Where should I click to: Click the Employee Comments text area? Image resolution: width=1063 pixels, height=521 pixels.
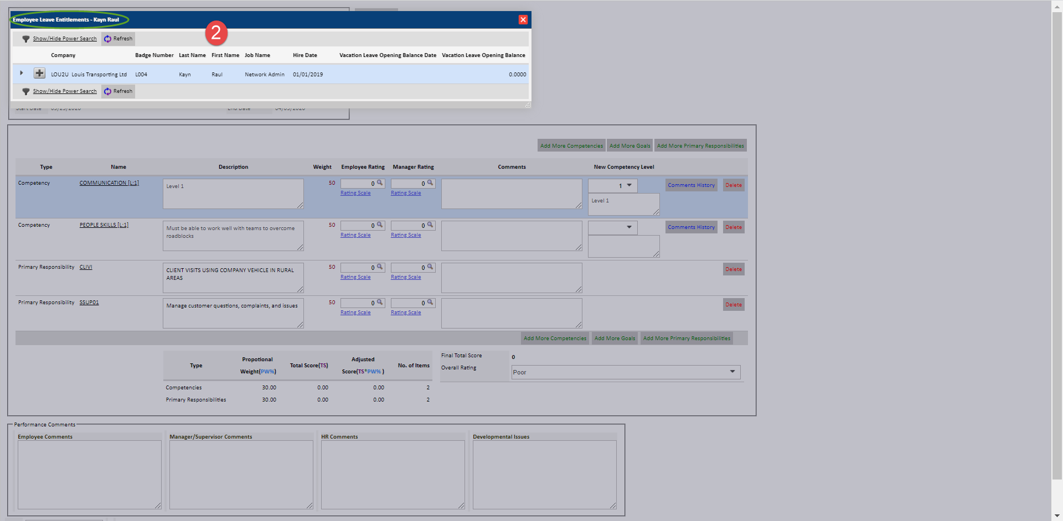[90, 475]
